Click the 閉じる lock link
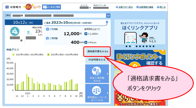 tap(161, 7)
